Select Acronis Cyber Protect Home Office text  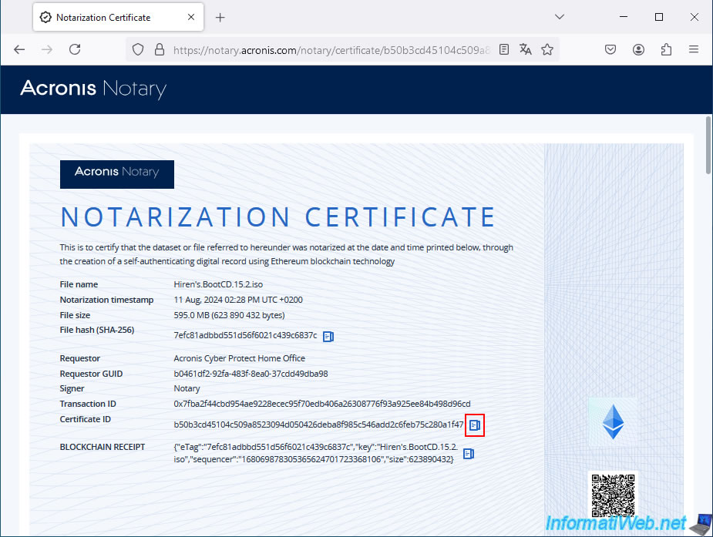pyautogui.click(x=239, y=358)
